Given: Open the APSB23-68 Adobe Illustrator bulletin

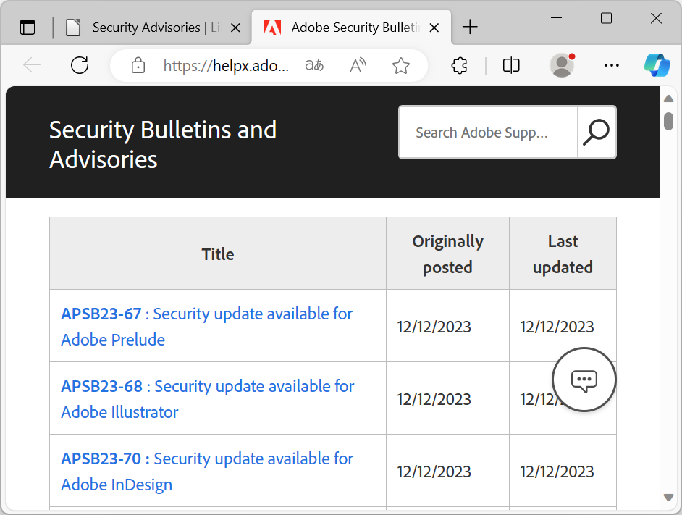Looking at the screenshot, I should 207,398.
